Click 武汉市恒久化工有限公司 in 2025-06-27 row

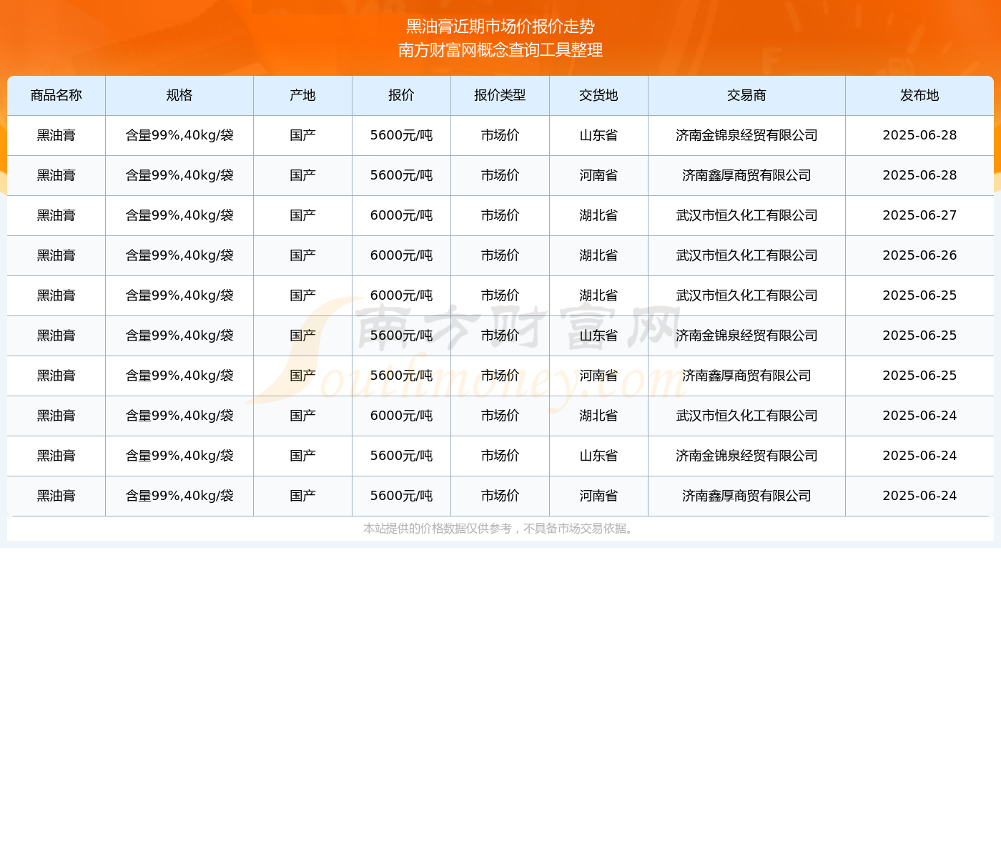tap(747, 215)
